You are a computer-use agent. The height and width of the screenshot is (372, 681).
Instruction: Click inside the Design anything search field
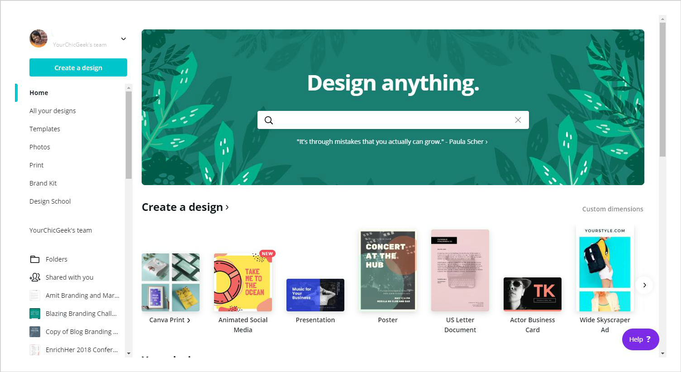point(393,120)
